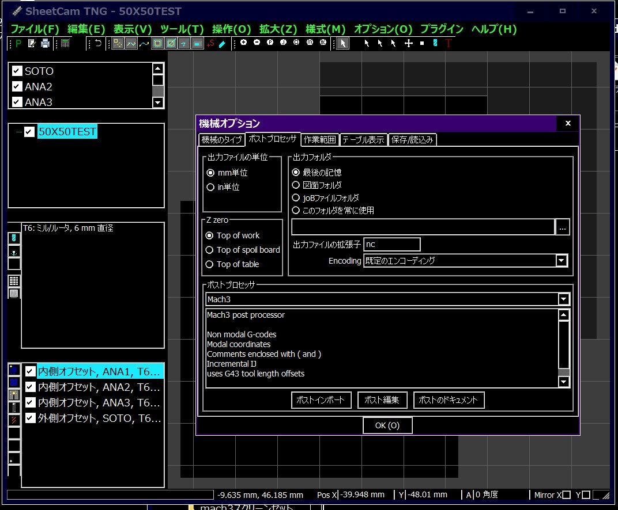Uncheck the 外側オフセット SOTO operation checkbox

coord(31,418)
